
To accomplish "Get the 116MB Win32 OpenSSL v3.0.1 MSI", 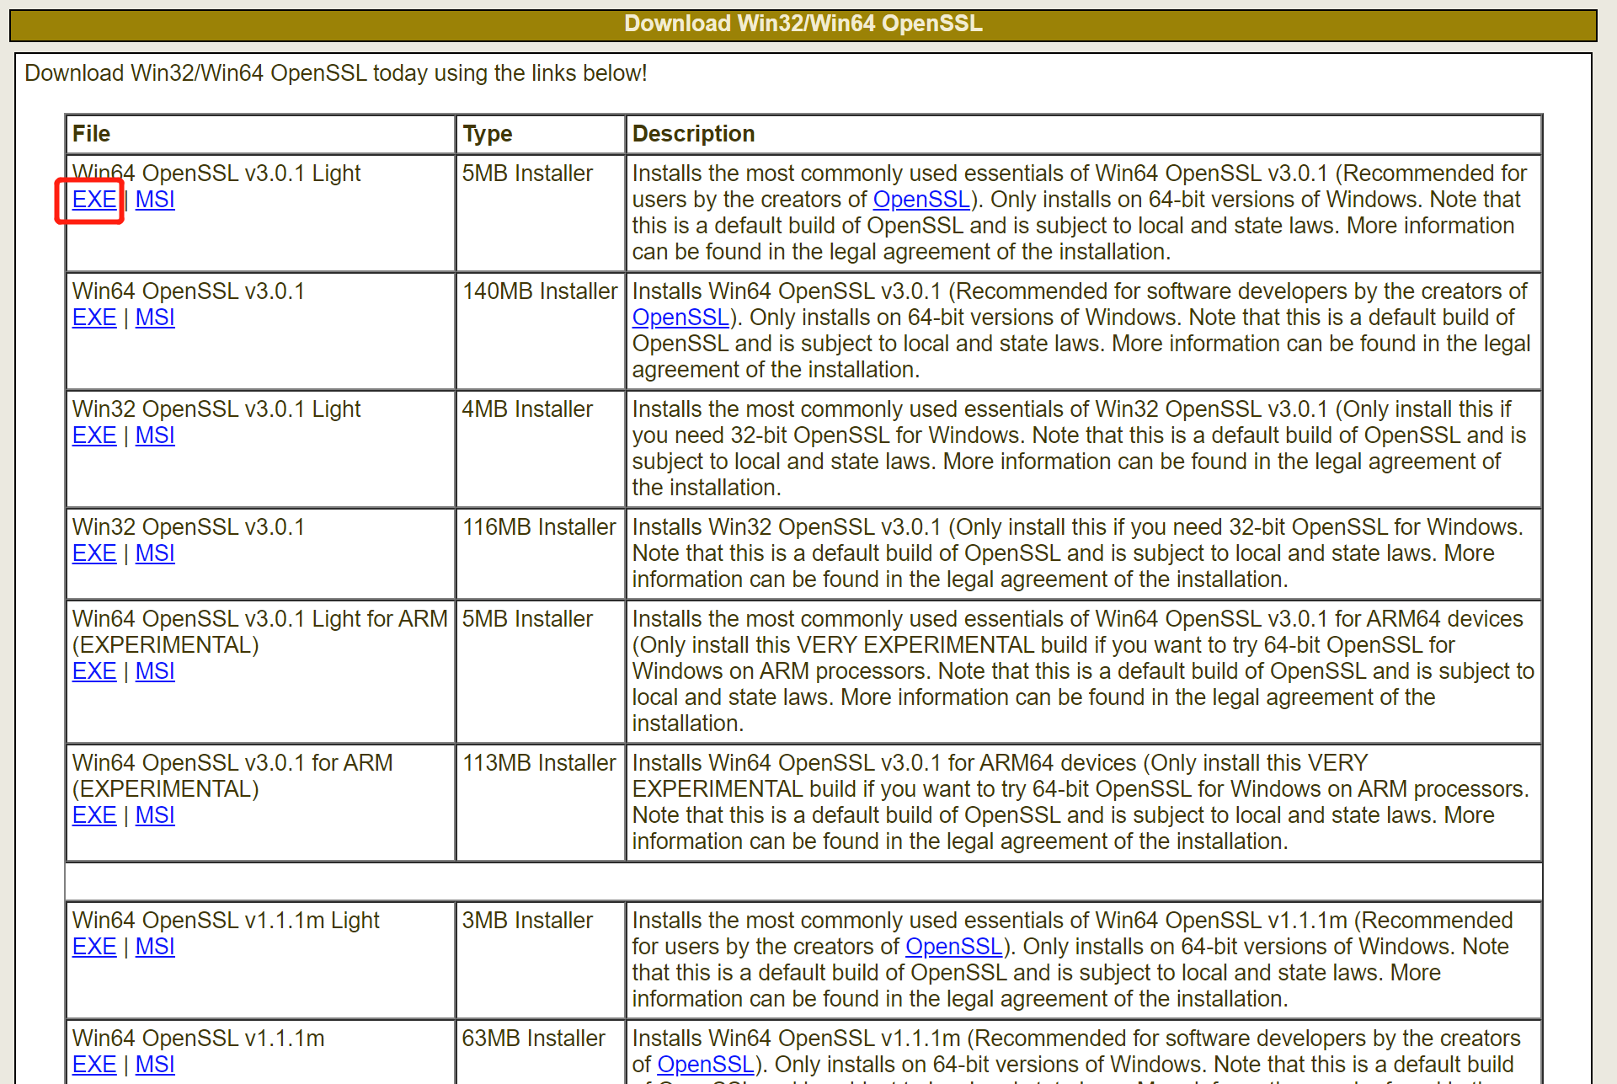I will [x=155, y=553].
